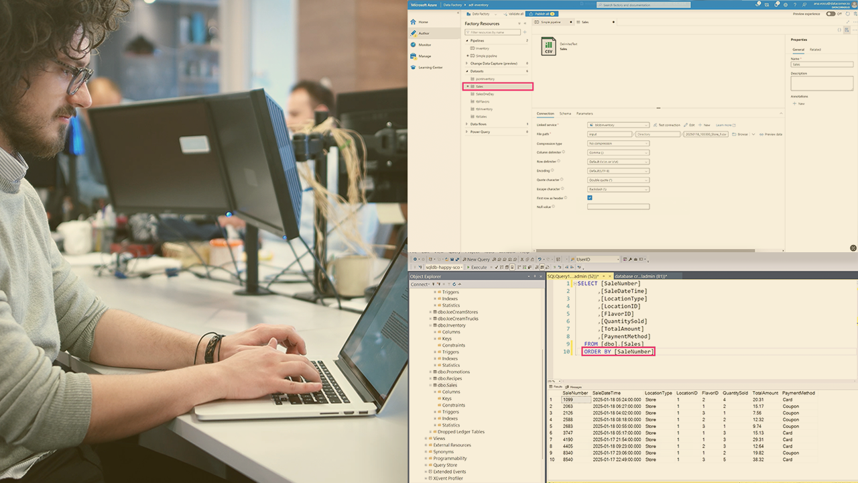Click the CSV DelimitedText dataset icon

coord(548,46)
